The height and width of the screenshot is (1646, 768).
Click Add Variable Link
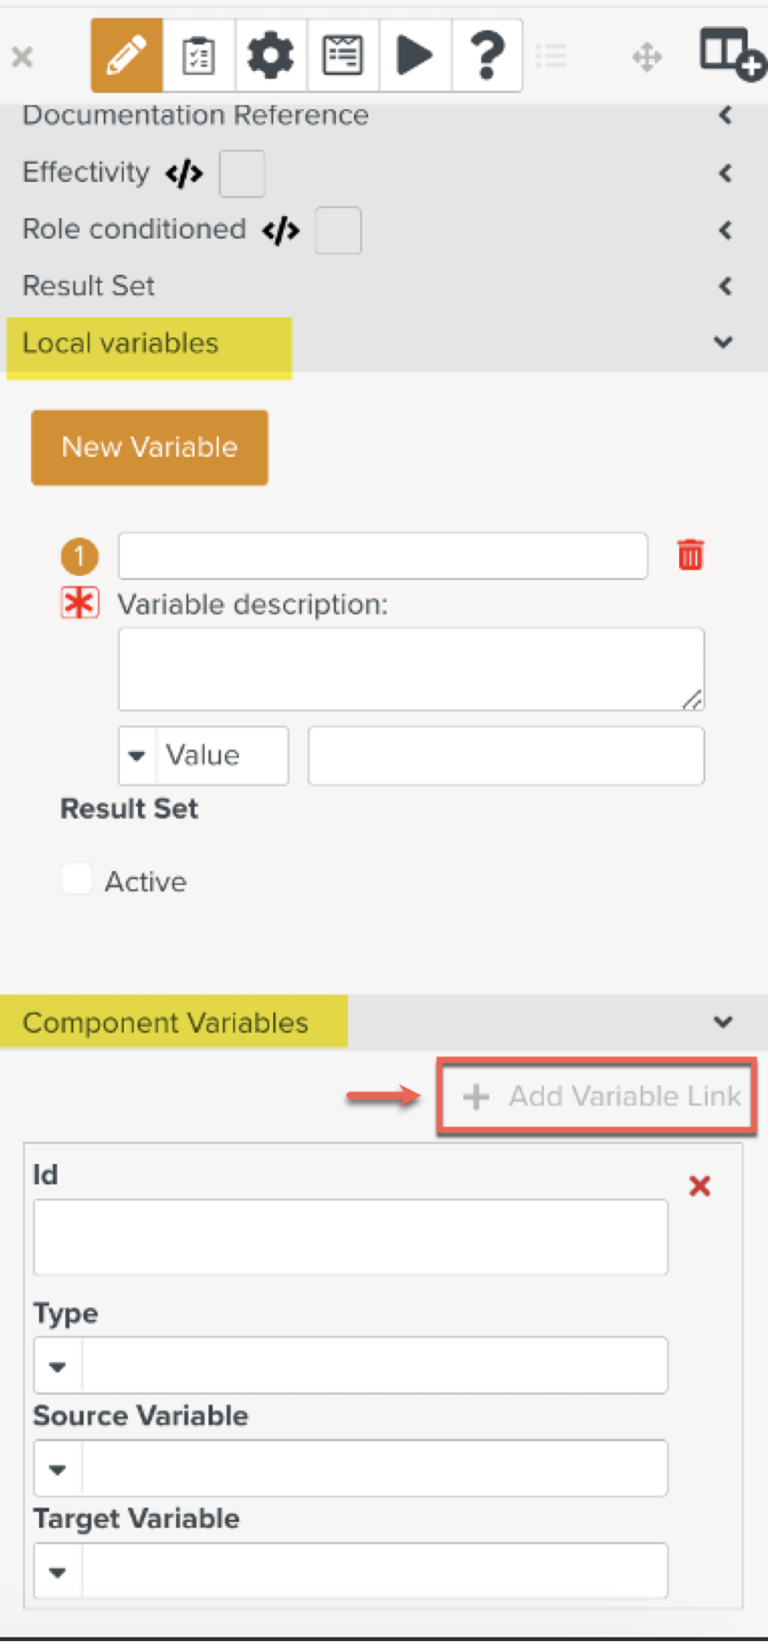click(599, 1095)
